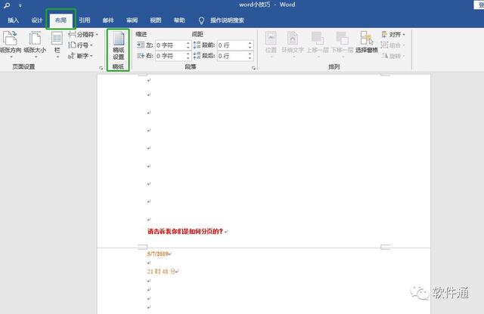The image size is (484, 314).
Task: Decrease 段后 spacing with down arrow
Action: coord(250,58)
